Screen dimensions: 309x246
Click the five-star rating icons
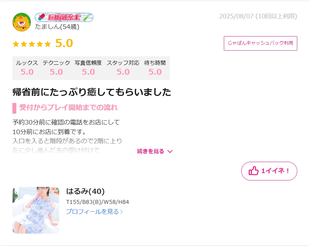click(x=32, y=44)
